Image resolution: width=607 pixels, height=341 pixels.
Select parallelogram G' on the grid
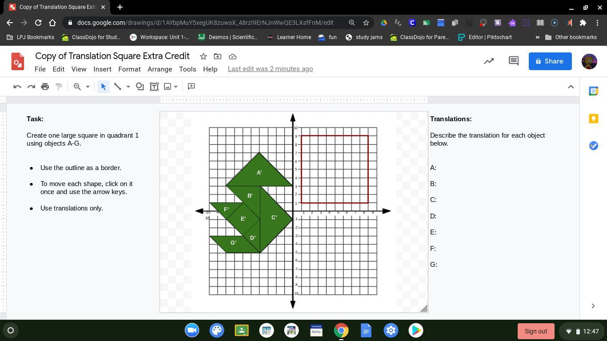(x=234, y=244)
